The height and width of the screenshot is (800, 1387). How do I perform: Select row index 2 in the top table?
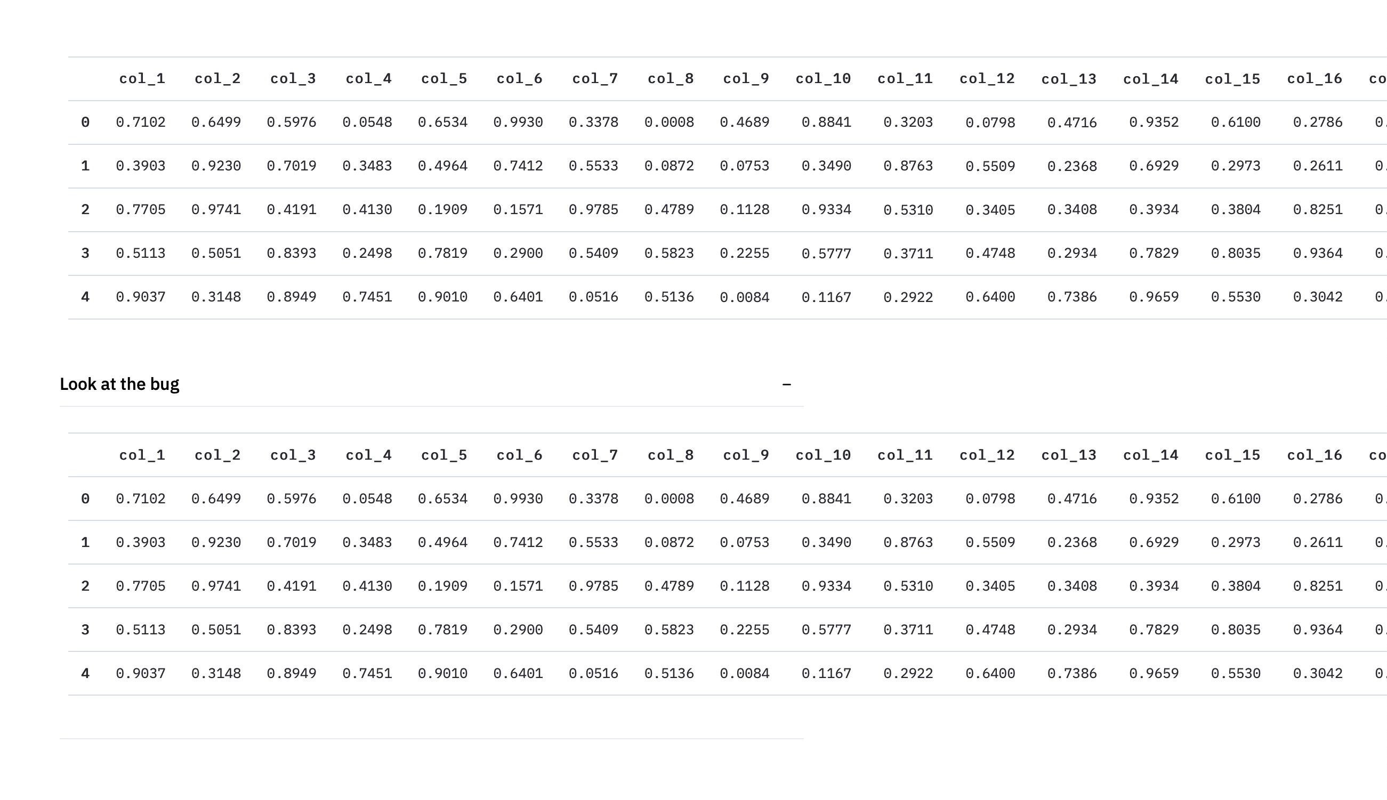click(x=85, y=209)
